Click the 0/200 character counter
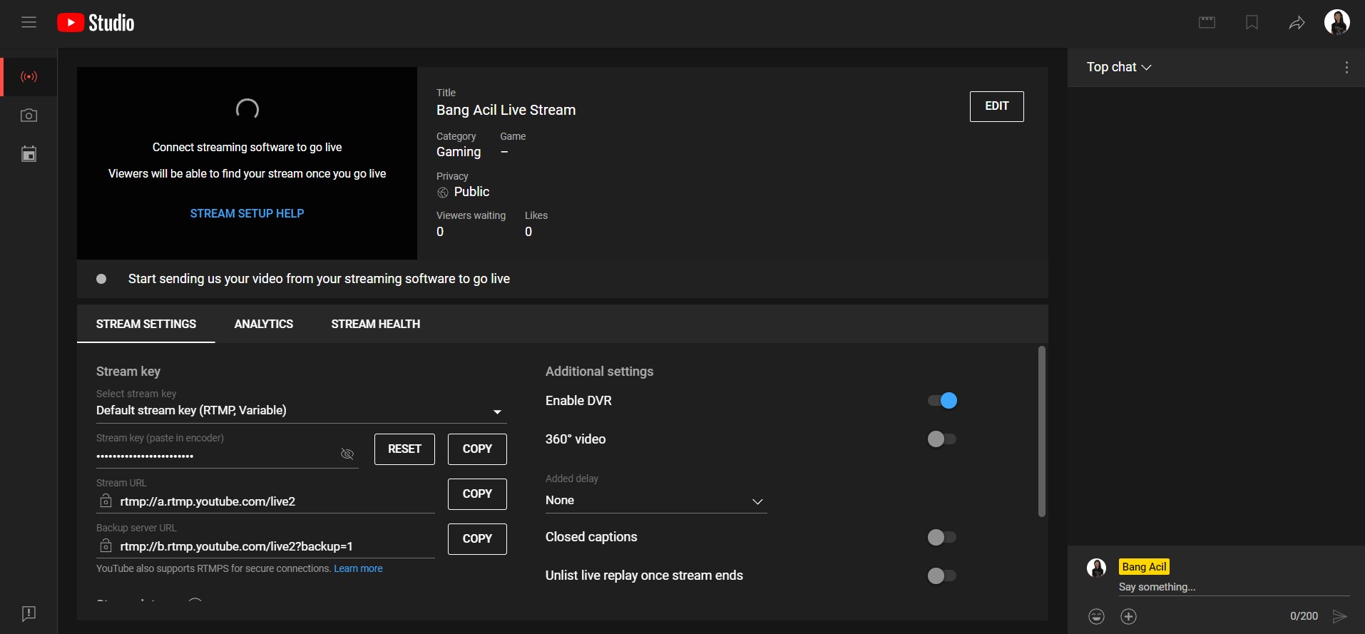 tap(1304, 616)
